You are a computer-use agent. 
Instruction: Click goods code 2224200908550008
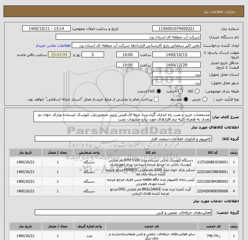tap(213, 191)
